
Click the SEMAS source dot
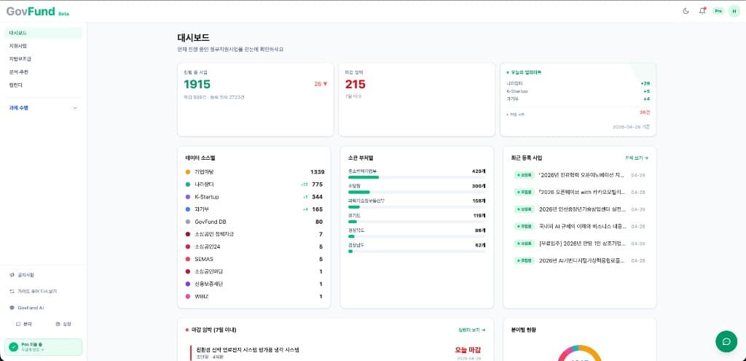tap(188, 259)
